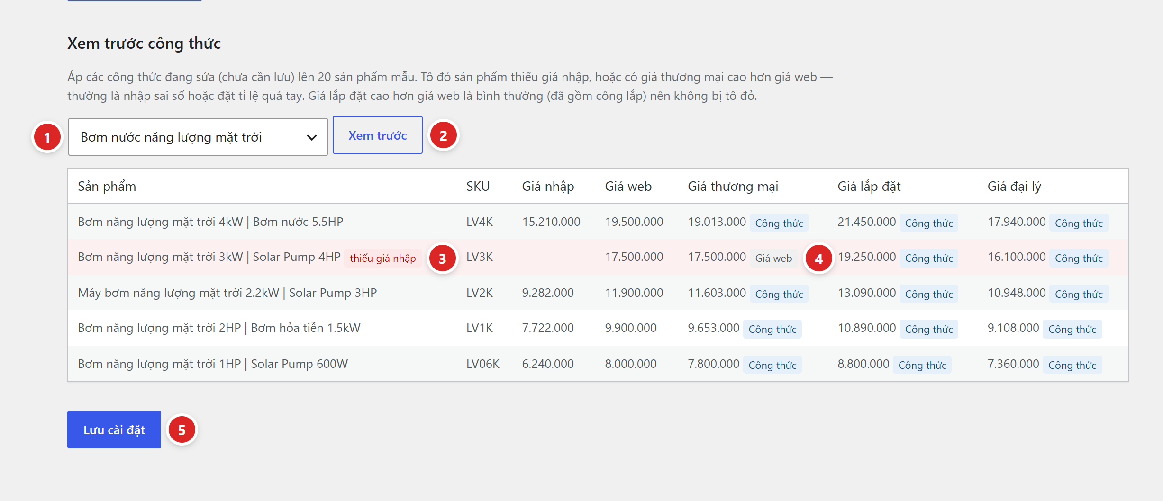The width and height of the screenshot is (1163, 501).
Task: Select the Giá web column header
Action: coord(628,186)
